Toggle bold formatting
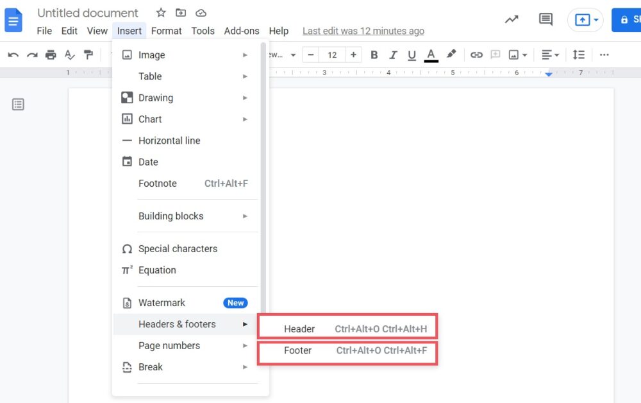The image size is (641, 403). (374, 55)
